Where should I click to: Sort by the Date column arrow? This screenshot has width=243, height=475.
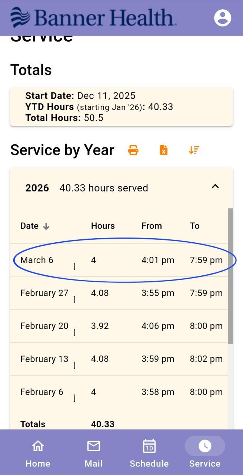46,226
